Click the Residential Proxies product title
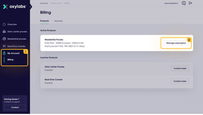 [54, 40]
